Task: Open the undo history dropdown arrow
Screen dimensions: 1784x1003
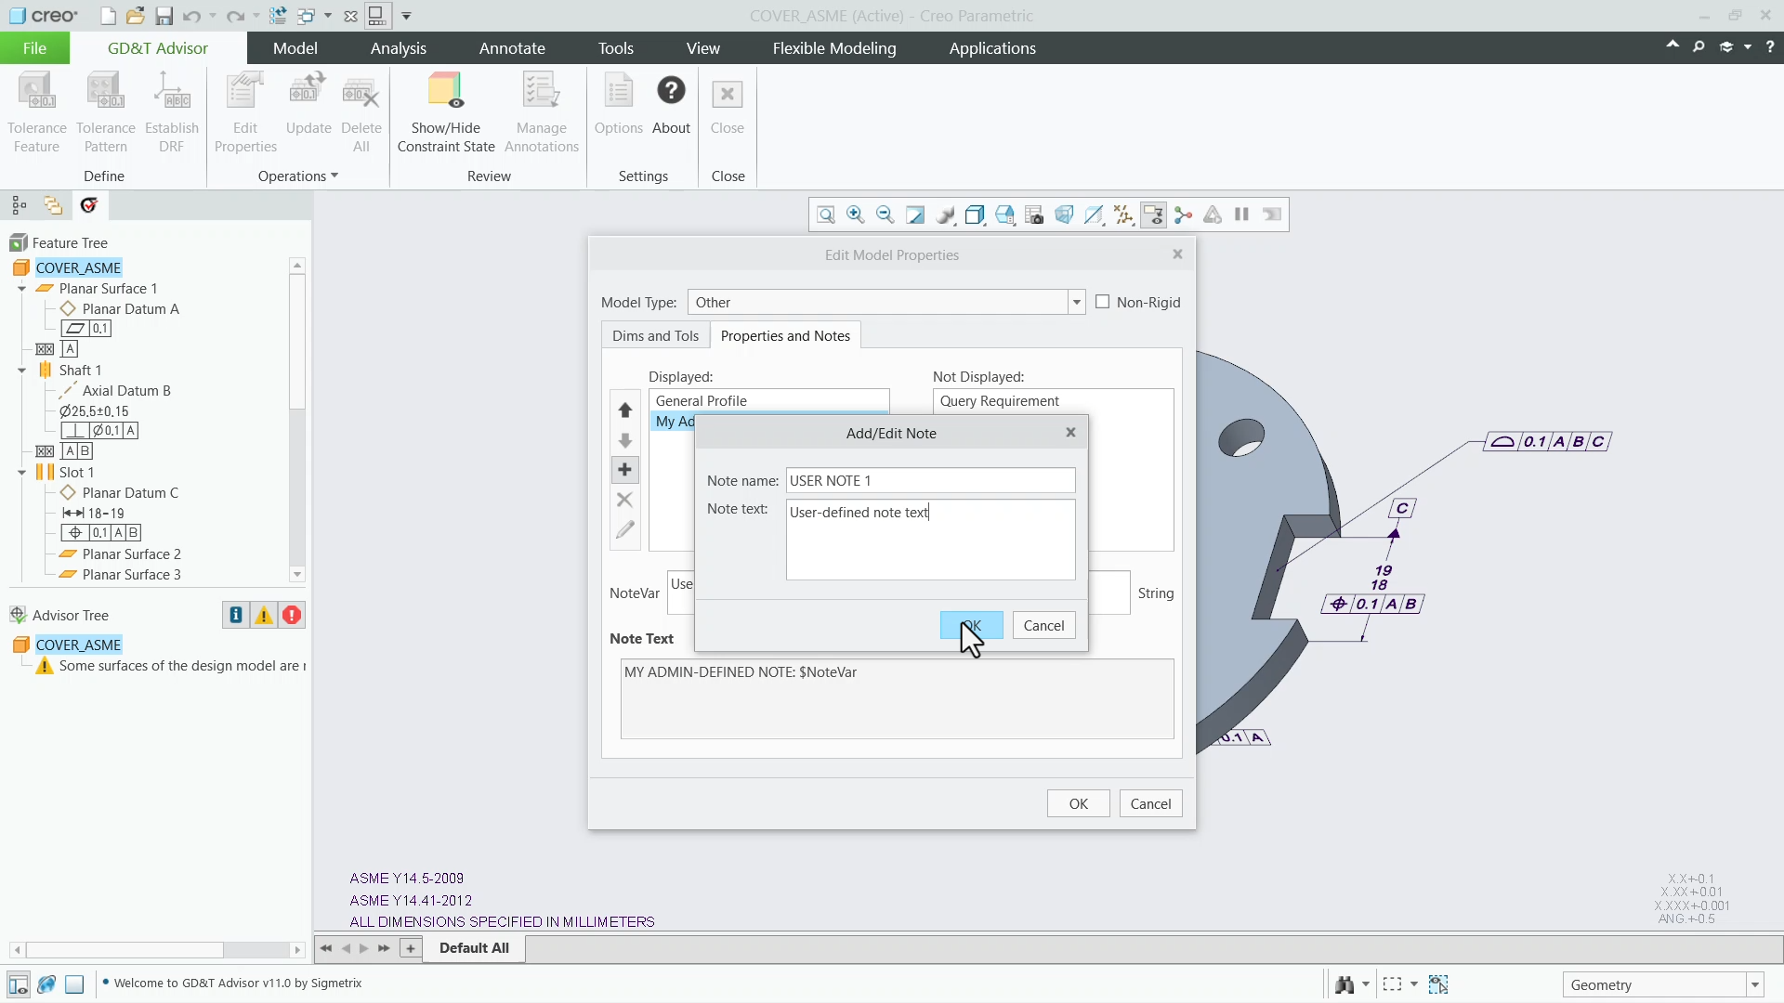Action: pos(213,16)
